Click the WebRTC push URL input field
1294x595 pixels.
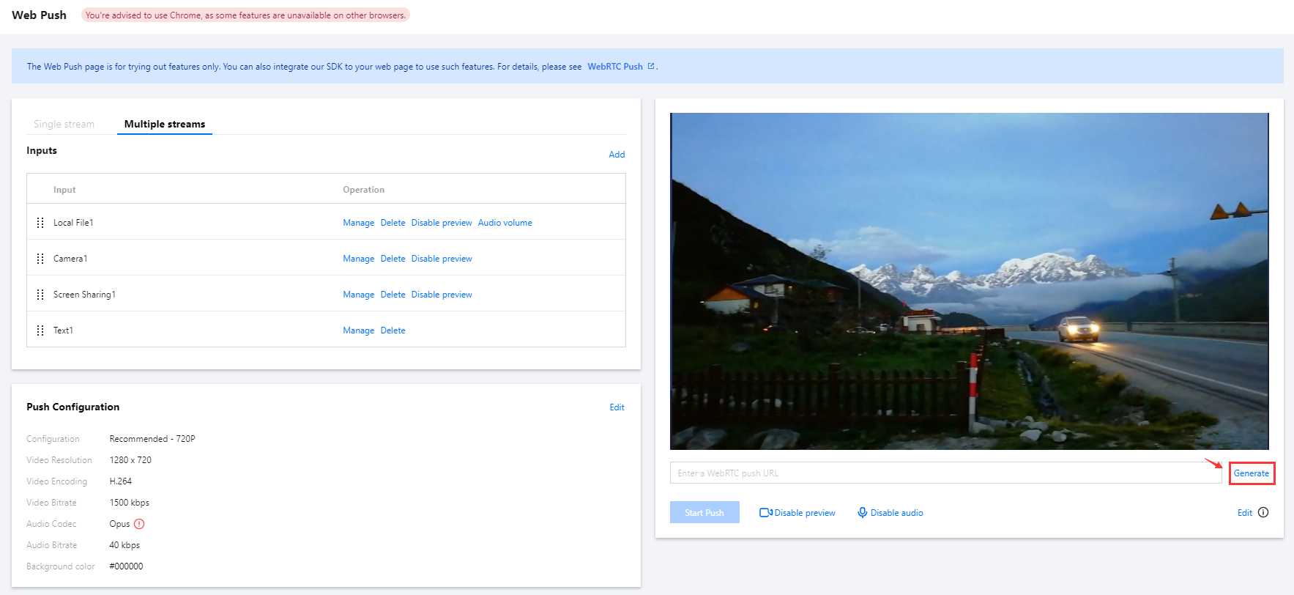tap(945, 473)
